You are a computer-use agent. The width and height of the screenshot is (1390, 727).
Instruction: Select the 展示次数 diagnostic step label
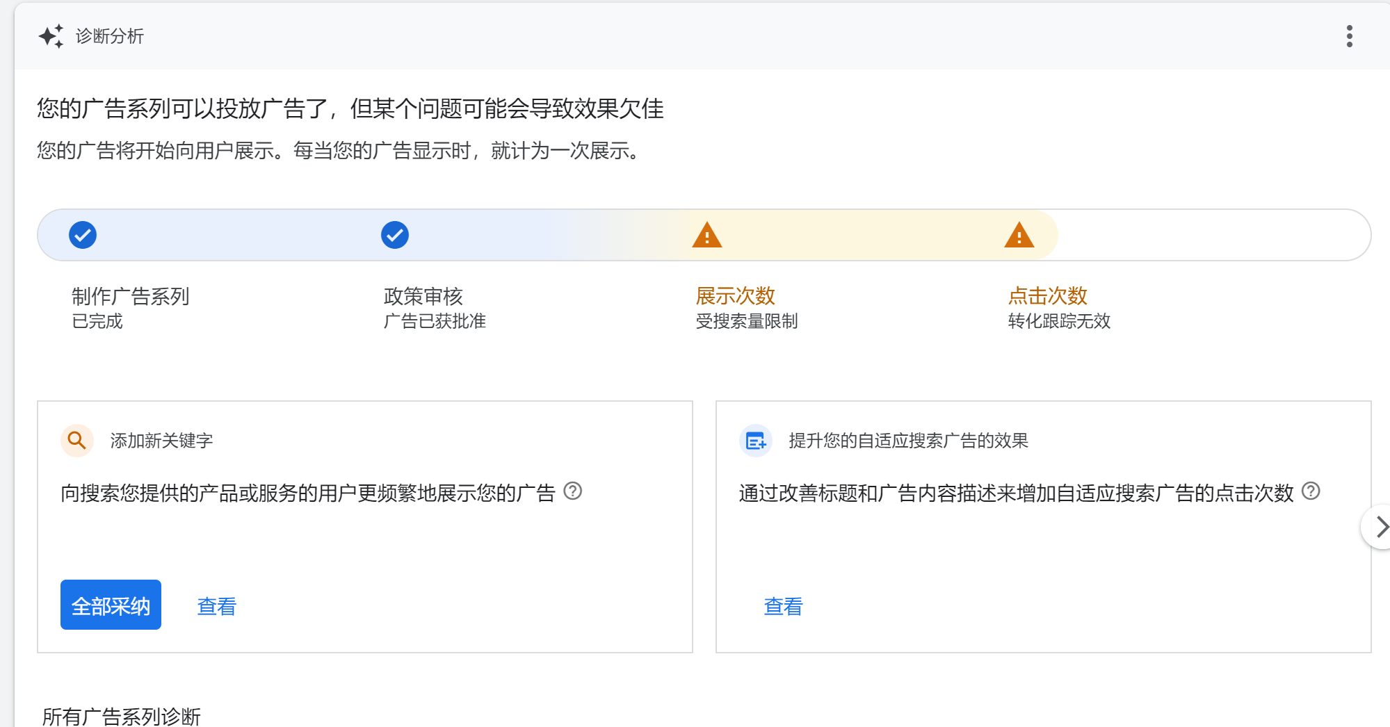pos(737,296)
